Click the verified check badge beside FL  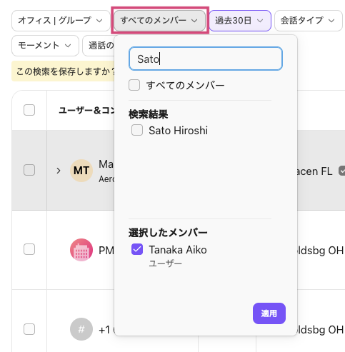[x=342, y=171]
